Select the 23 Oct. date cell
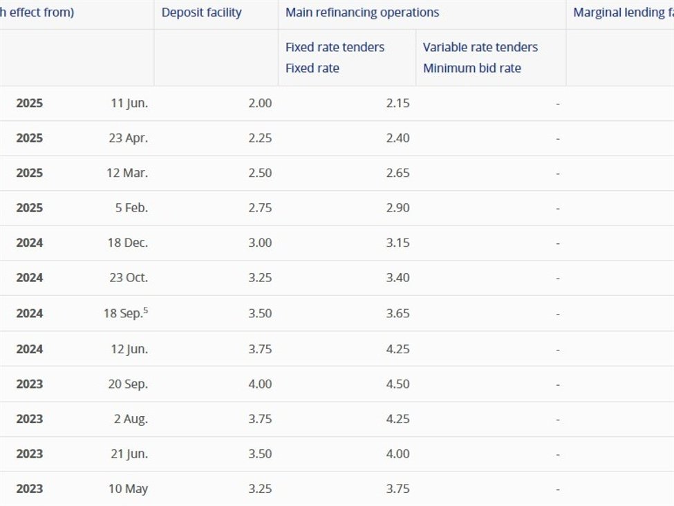 coord(129,278)
